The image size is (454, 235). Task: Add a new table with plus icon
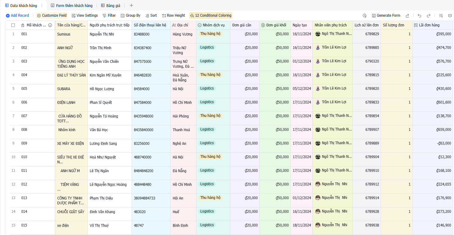point(131,5)
